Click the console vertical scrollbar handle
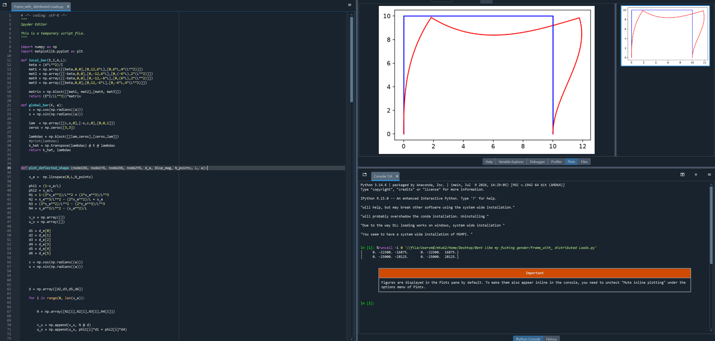The height and width of the screenshot is (341, 715). point(711,225)
